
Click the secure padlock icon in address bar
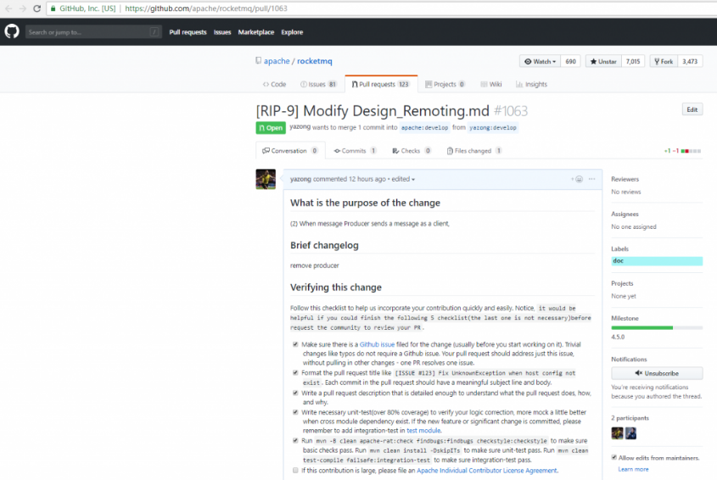53,8
